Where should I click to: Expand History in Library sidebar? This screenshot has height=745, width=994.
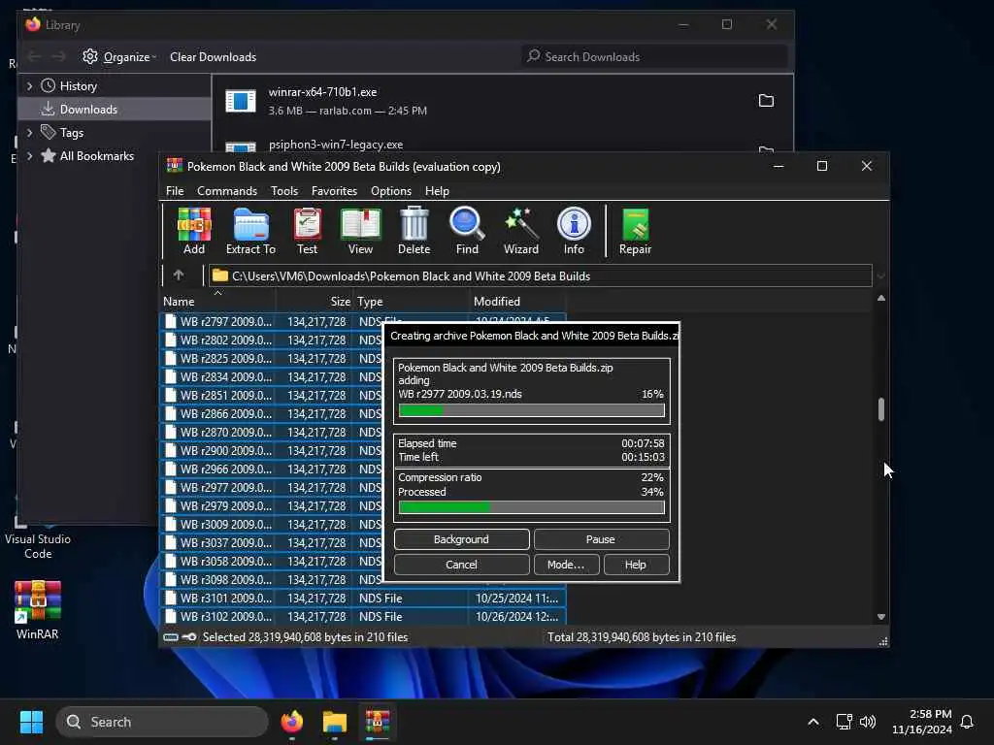coord(29,85)
